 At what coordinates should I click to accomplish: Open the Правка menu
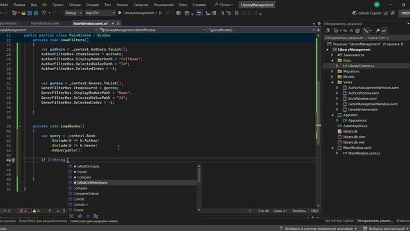click(19, 4)
